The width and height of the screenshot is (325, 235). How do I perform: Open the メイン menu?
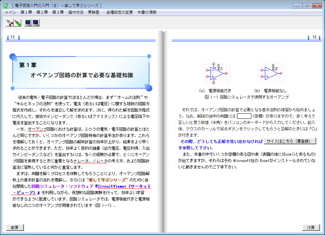click(x=11, y=12)
